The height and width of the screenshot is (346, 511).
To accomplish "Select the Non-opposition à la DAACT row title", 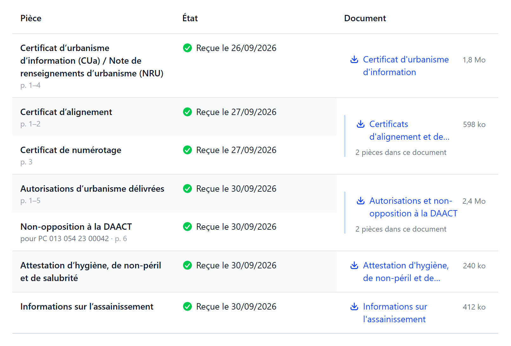I will coord(76,227).
